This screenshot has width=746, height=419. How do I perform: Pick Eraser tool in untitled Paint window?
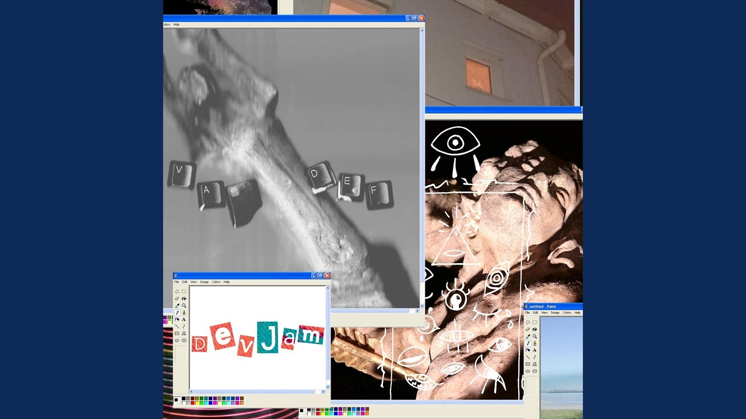tap(528, 329)
